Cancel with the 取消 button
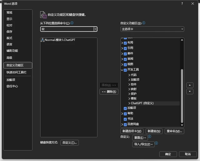 tap(188, 154)
